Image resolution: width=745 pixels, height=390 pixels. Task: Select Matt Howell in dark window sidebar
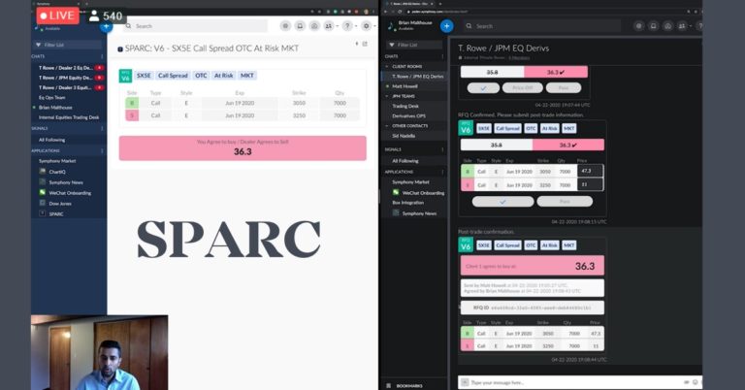[405, 86]
